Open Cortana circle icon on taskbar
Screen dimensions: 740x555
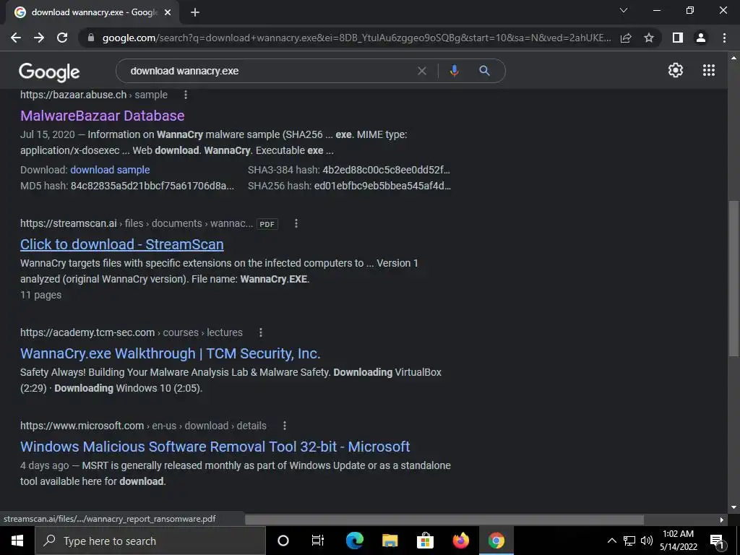[x=283, y=541]
